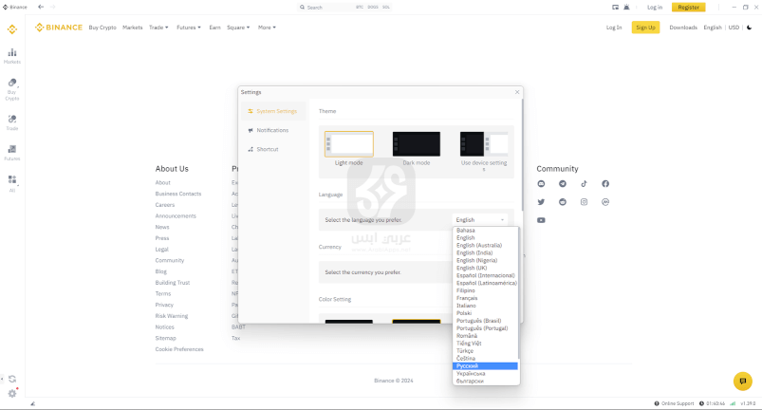Viewport: 762px width, 410px height.
Task: Open the Instagram community icon
Action: [x=584, y=202]
